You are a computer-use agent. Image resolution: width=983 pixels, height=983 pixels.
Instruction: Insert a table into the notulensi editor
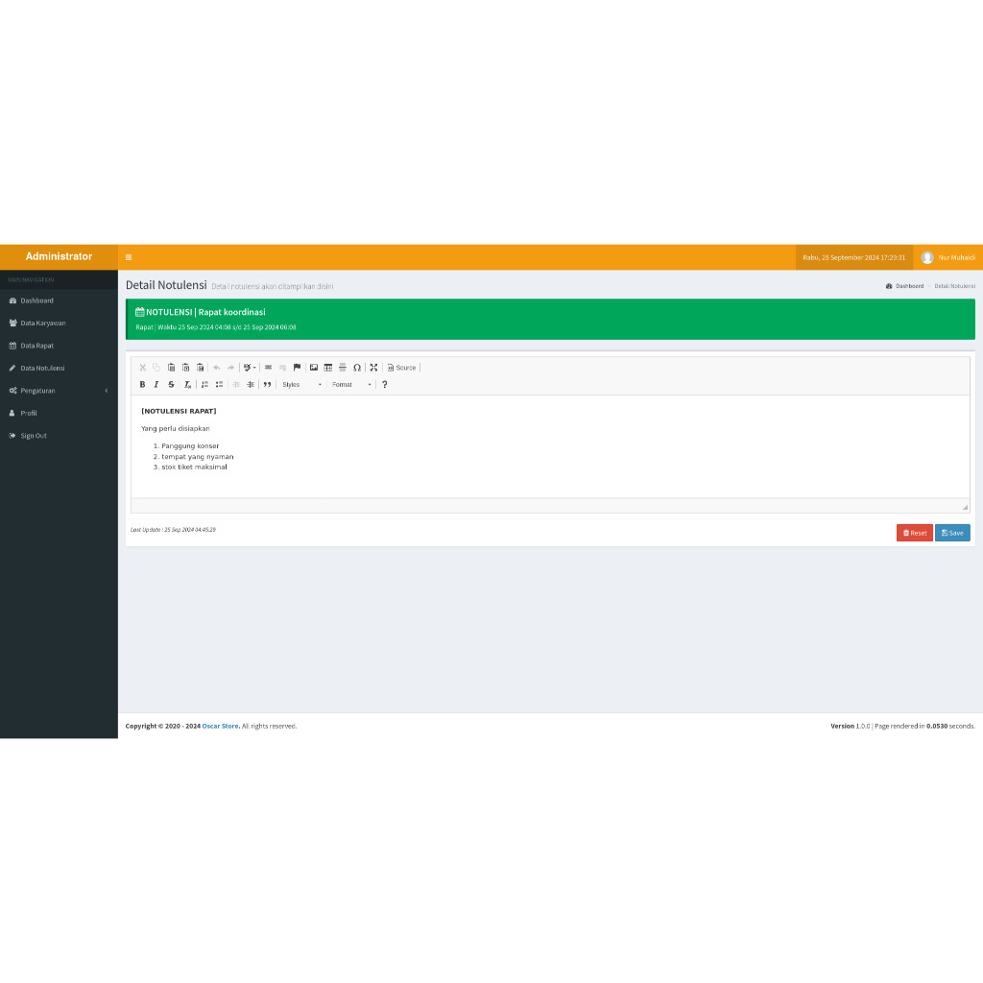pyautogui.click(x=328, y=368)
